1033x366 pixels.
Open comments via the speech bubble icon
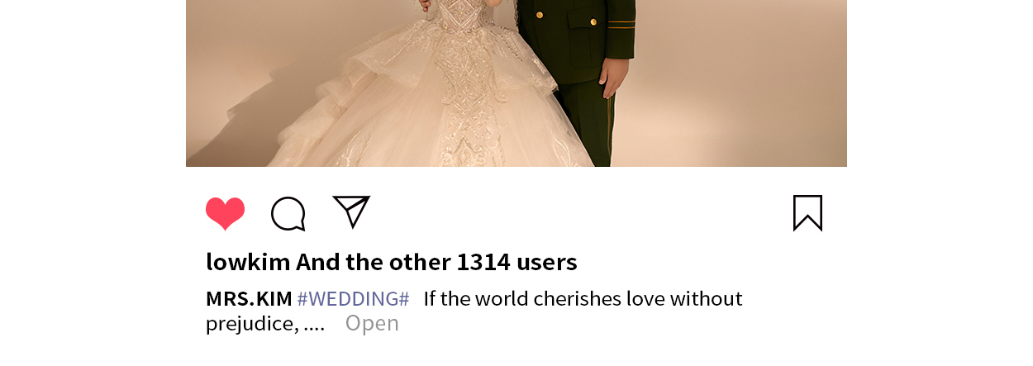click(x=288, y=214)
